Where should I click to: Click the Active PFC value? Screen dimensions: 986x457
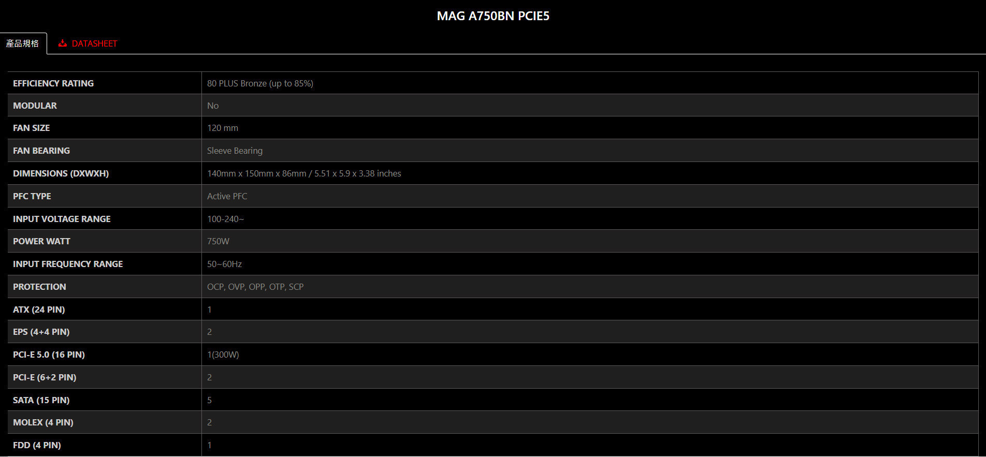point(227,196)
